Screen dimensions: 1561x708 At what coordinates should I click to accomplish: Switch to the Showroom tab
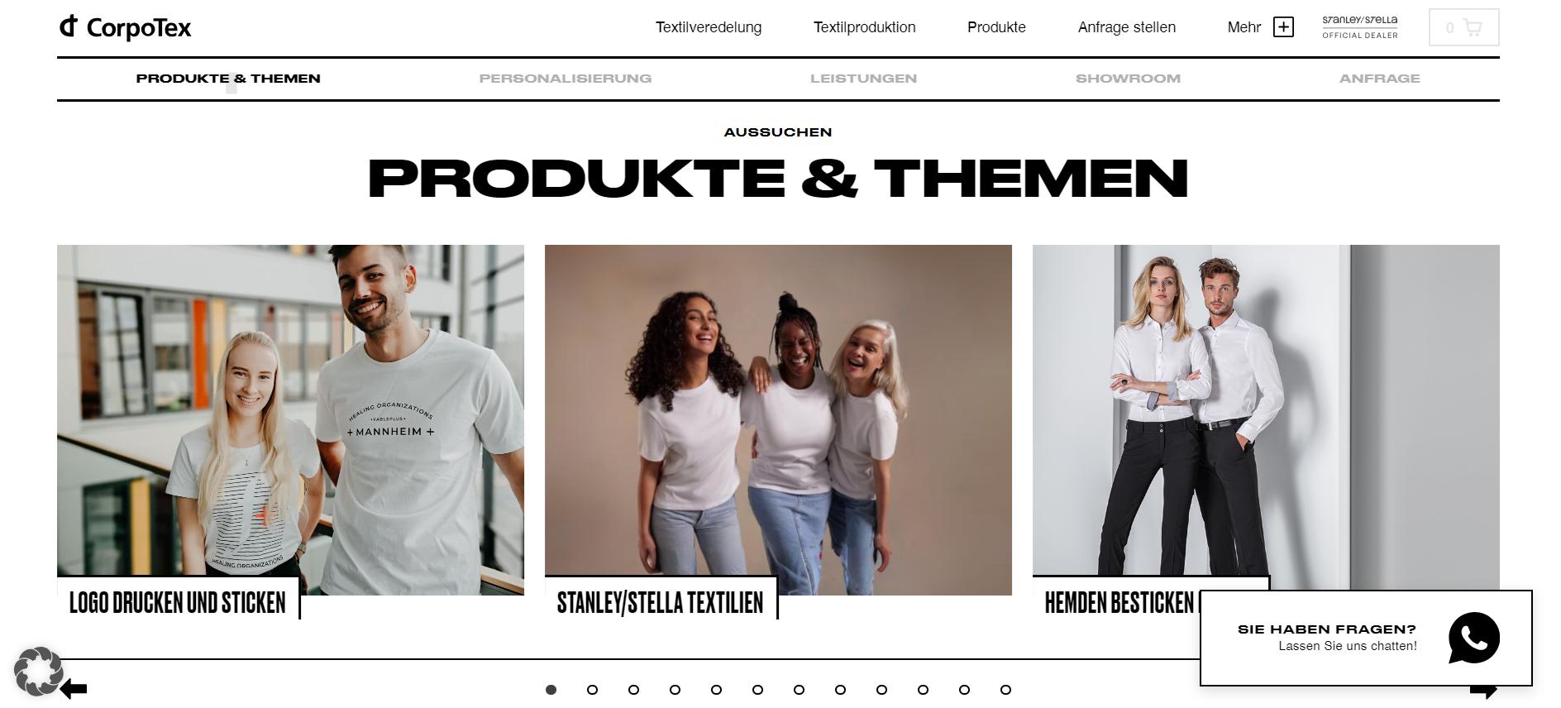1128,79
